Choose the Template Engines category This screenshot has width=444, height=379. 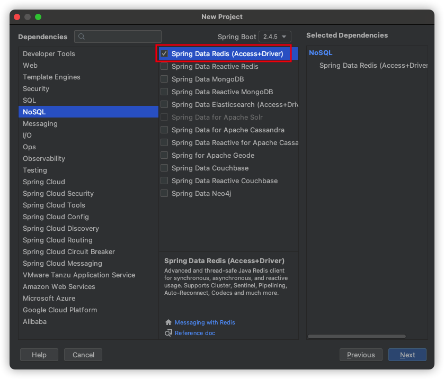point(88,77)
